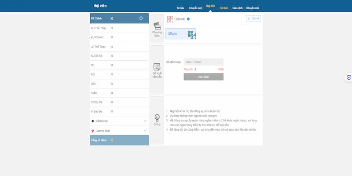Select the QRpay payment option

180,33
